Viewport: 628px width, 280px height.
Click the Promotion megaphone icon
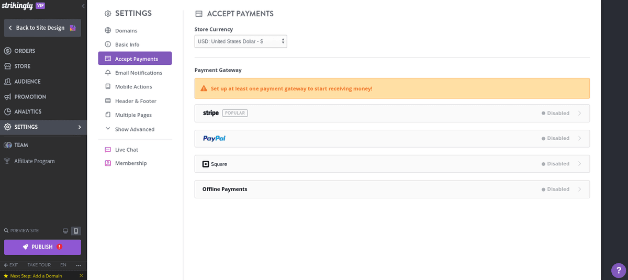[x=8, y=97]
